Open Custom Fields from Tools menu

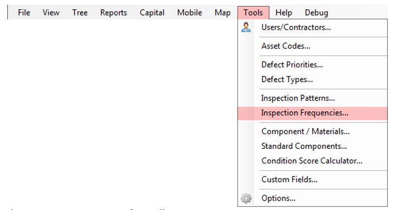[289, 179]
